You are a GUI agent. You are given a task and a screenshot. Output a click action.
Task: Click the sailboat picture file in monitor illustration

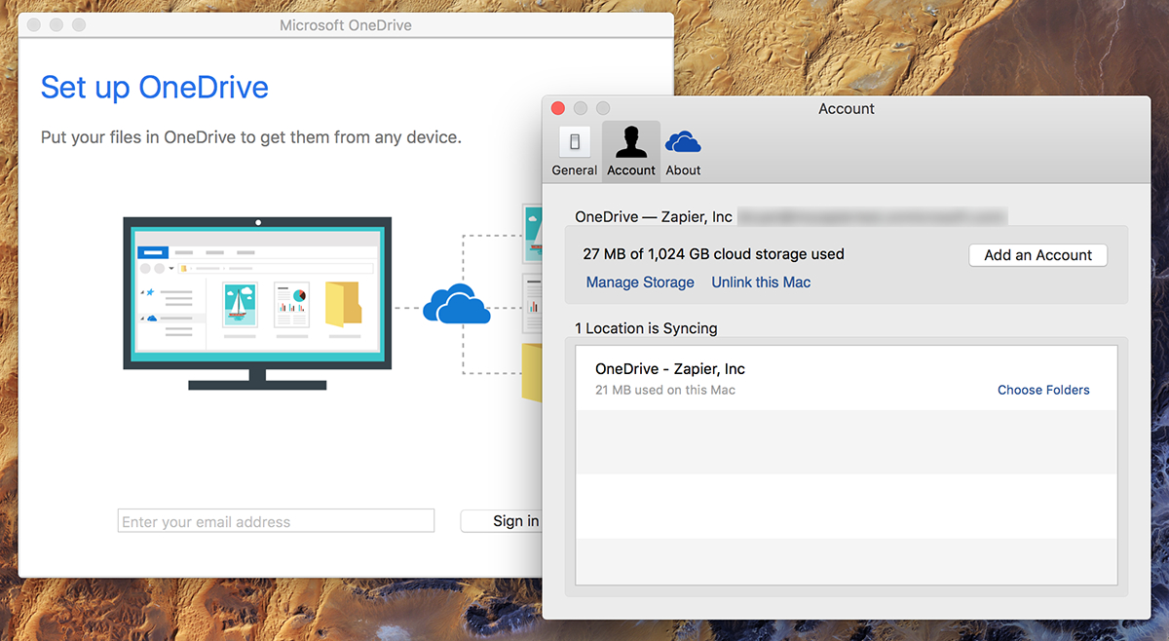[x=240, y=305]
